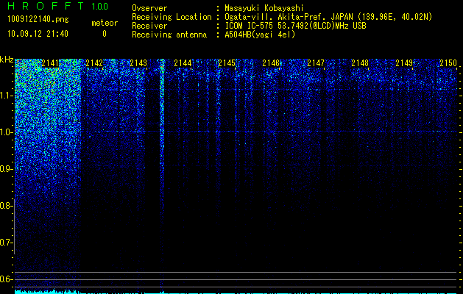
Task: Click the Ovserver label
Action: (x=149, y=8)
